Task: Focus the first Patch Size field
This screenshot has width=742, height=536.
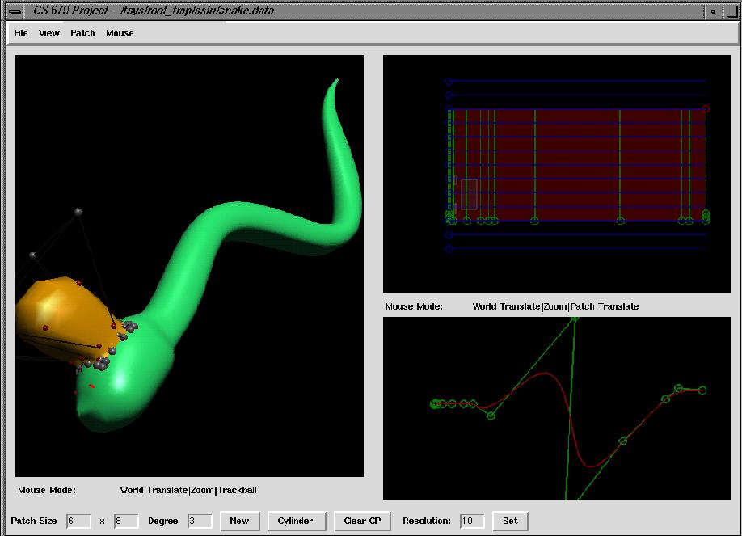Action: (x=78, y=521)
